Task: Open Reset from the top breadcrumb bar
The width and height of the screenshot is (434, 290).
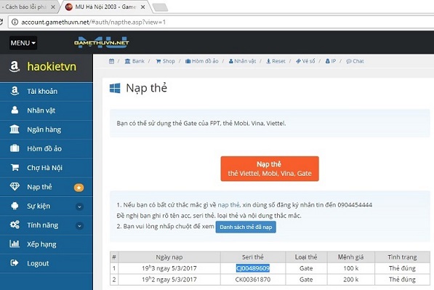Action: point(276,61)
